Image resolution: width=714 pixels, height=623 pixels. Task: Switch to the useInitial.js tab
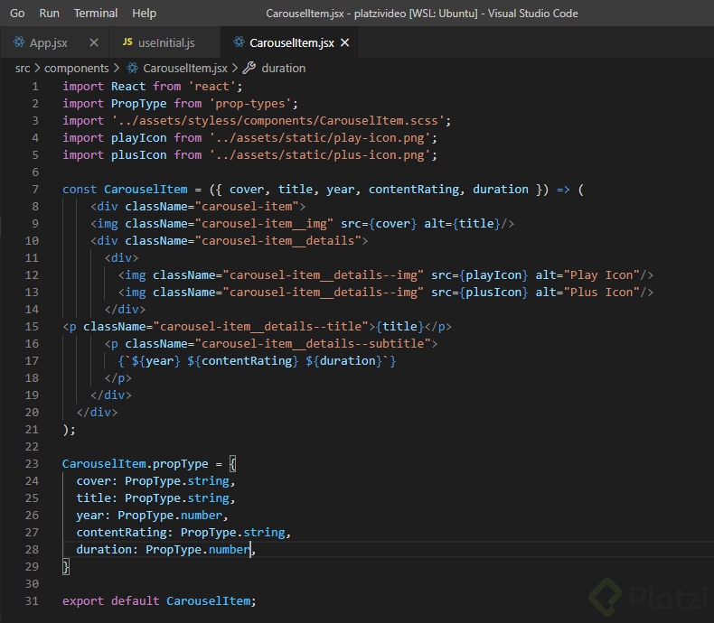coord(165,42)
